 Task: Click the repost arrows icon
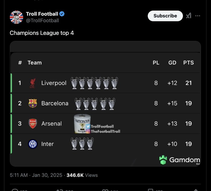pos(59,190)
